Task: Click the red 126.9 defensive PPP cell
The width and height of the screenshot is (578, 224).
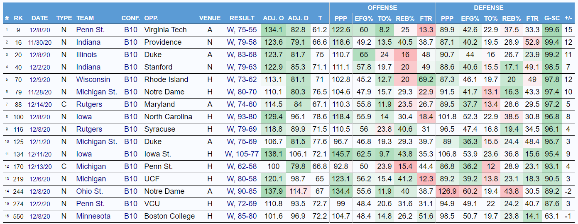Action: (447, 191)
